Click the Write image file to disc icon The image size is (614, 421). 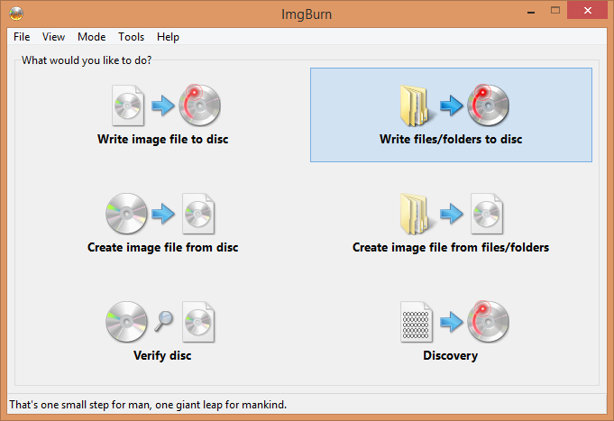click(167, 105)
